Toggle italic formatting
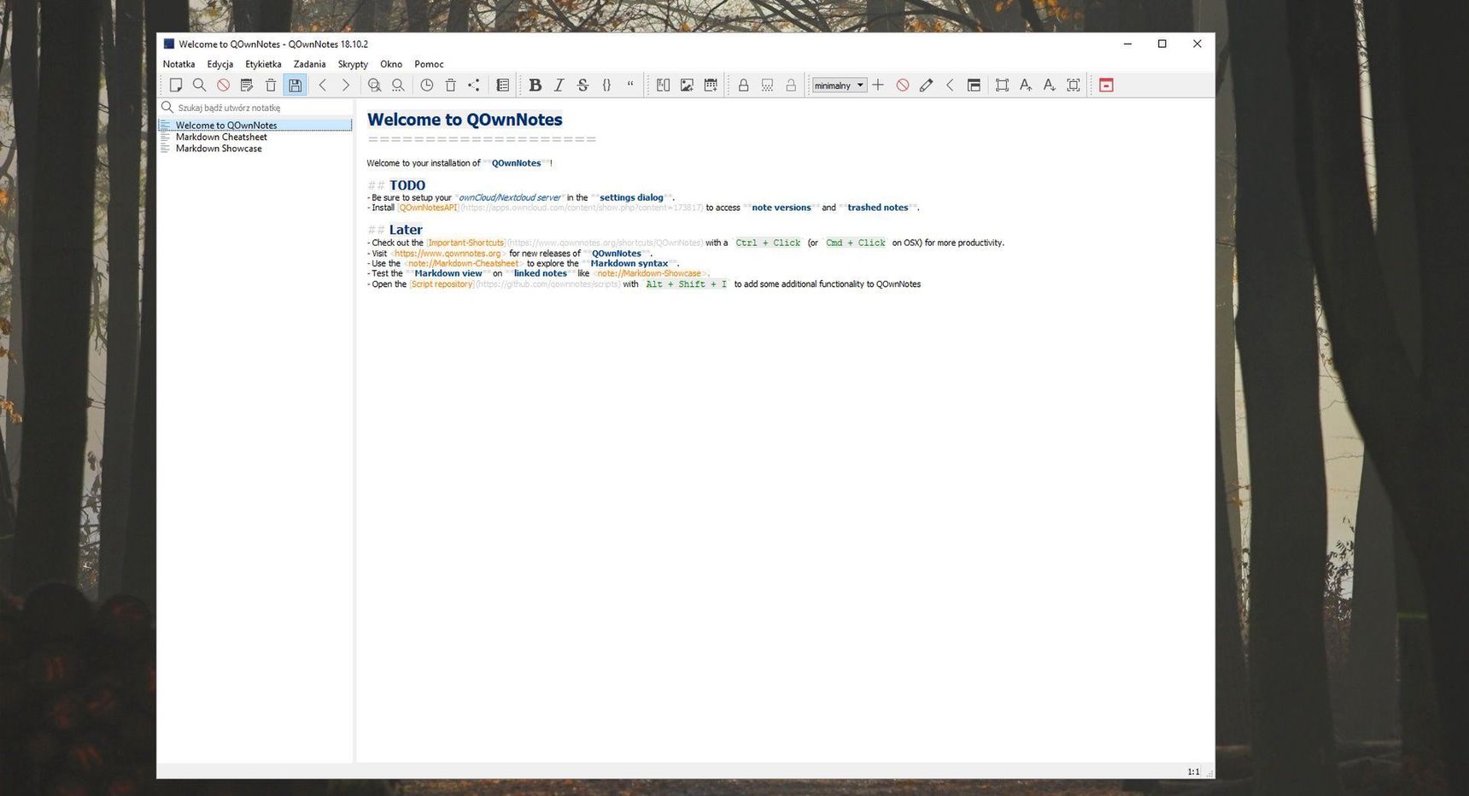Image resolution: width=1469 pixels, height=796 pixels. coord(559,85)
